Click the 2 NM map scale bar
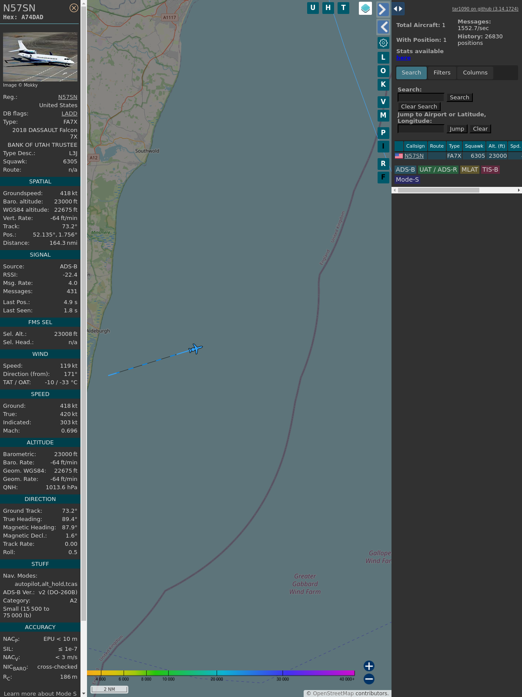The image size is (522, 697). 110,689
